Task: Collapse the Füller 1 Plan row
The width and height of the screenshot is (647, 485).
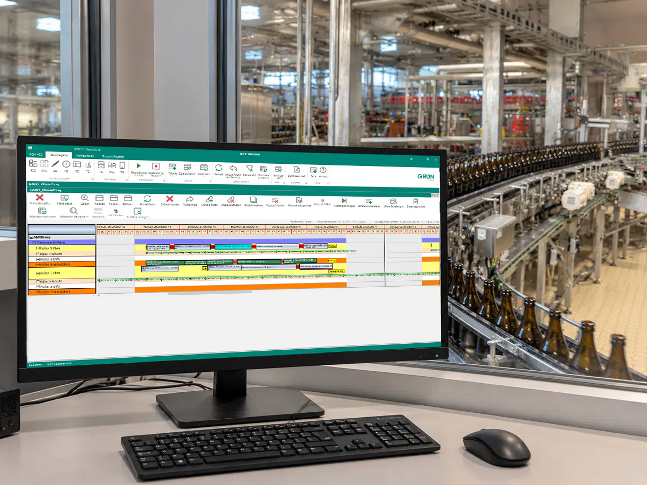Action: 38,248
